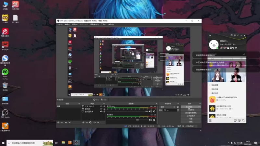This screenshot has width=260, height=146.
Task: Expand first collapsed YY channel group
Action: click(x=210, y=85)
